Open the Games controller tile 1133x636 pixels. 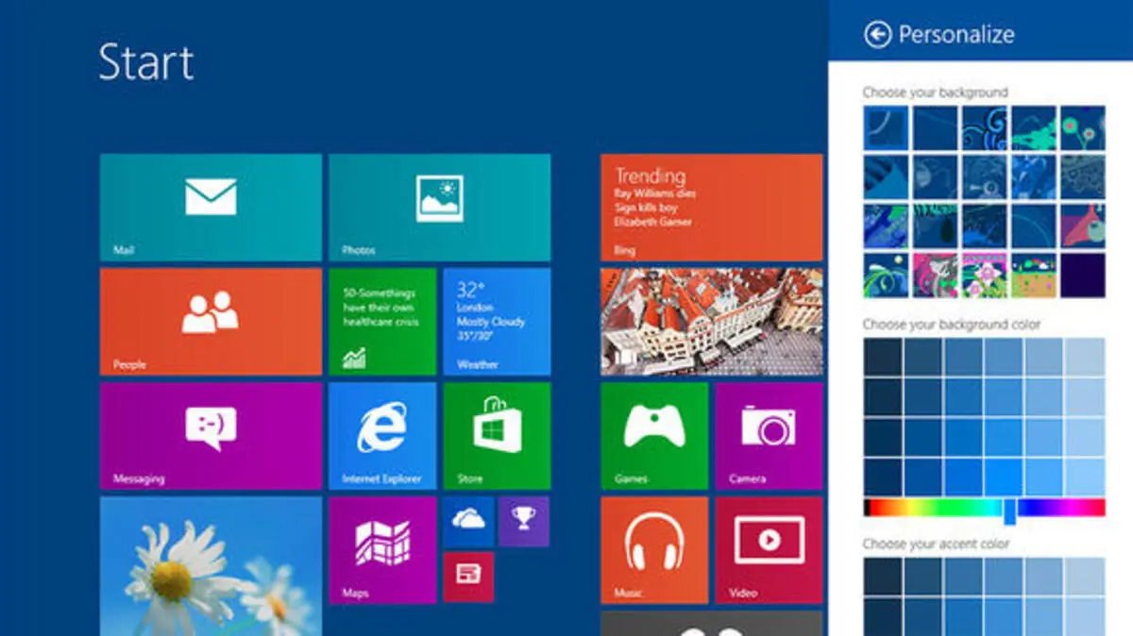(654, 435)
